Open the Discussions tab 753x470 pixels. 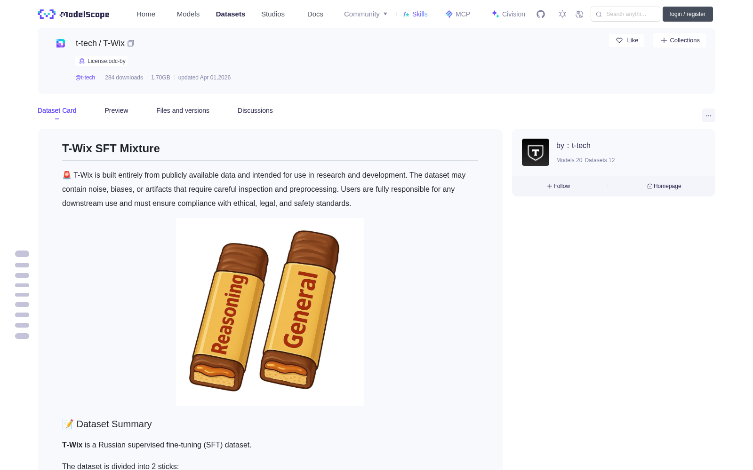pos(255,110)
